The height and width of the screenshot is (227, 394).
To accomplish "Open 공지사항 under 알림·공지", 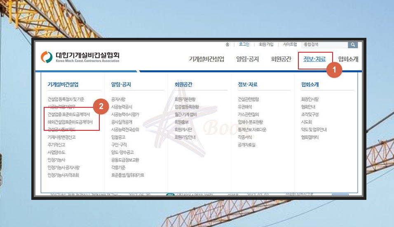I will coord(118,100).
